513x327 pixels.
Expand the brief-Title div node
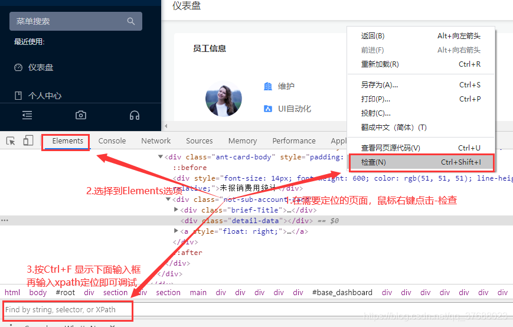pos(176,210)
